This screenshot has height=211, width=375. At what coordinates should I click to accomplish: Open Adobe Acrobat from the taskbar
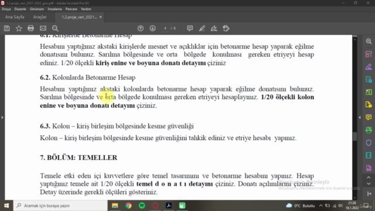coord(169,206)
